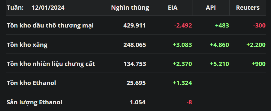
Task: Click the distillate API value +5.210
Action: [219, 64]
